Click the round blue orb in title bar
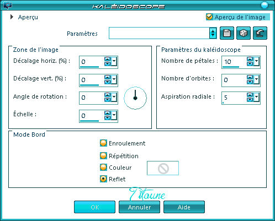Viewport: 275px width, 221px height. tap(265, 5)
